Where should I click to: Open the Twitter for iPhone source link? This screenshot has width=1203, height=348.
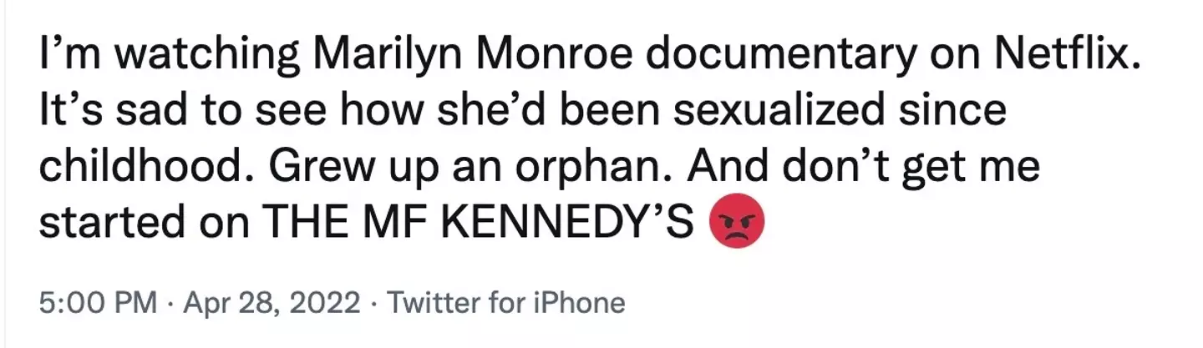507,302
